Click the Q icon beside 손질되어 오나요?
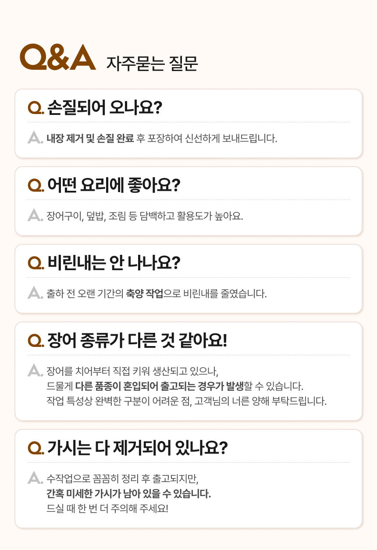The width and height of the screenshot is (377, 550). pyautogui.click(x=35, y=108)
